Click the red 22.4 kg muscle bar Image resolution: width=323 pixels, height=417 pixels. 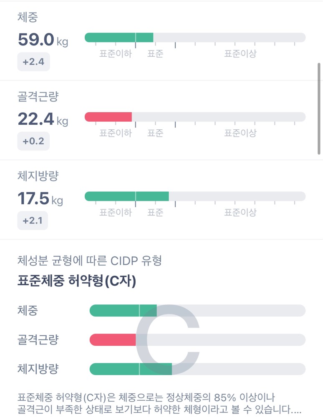tap(108, 117)
